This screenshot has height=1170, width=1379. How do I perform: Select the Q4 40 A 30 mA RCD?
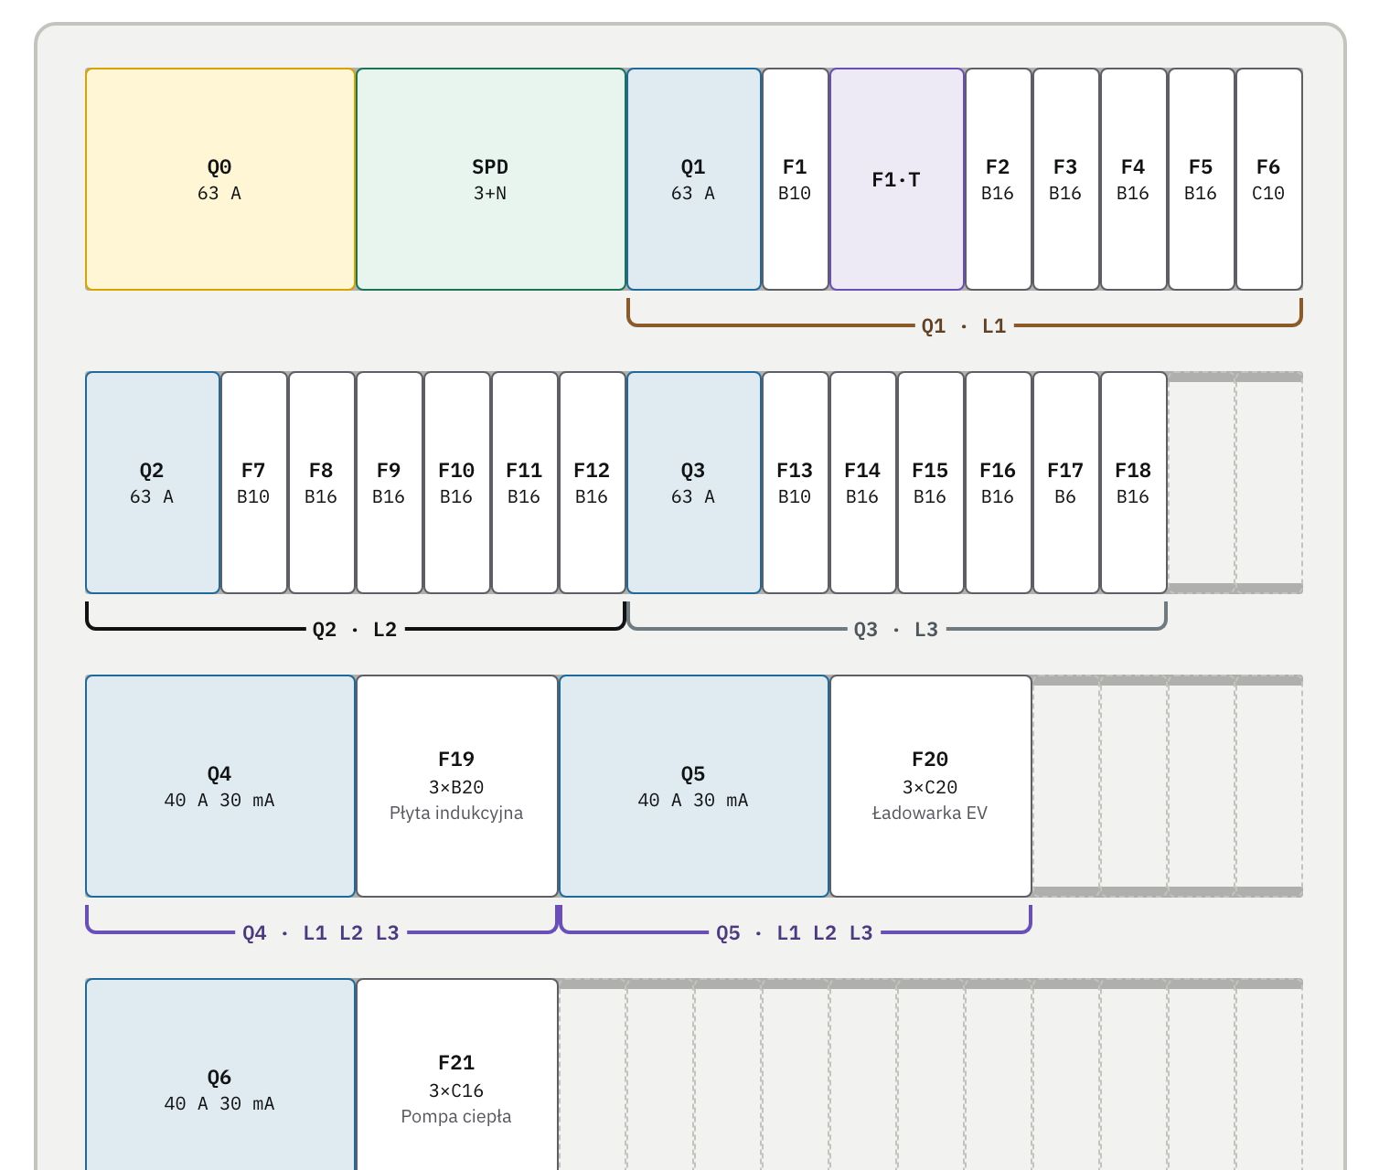[220, 786]
